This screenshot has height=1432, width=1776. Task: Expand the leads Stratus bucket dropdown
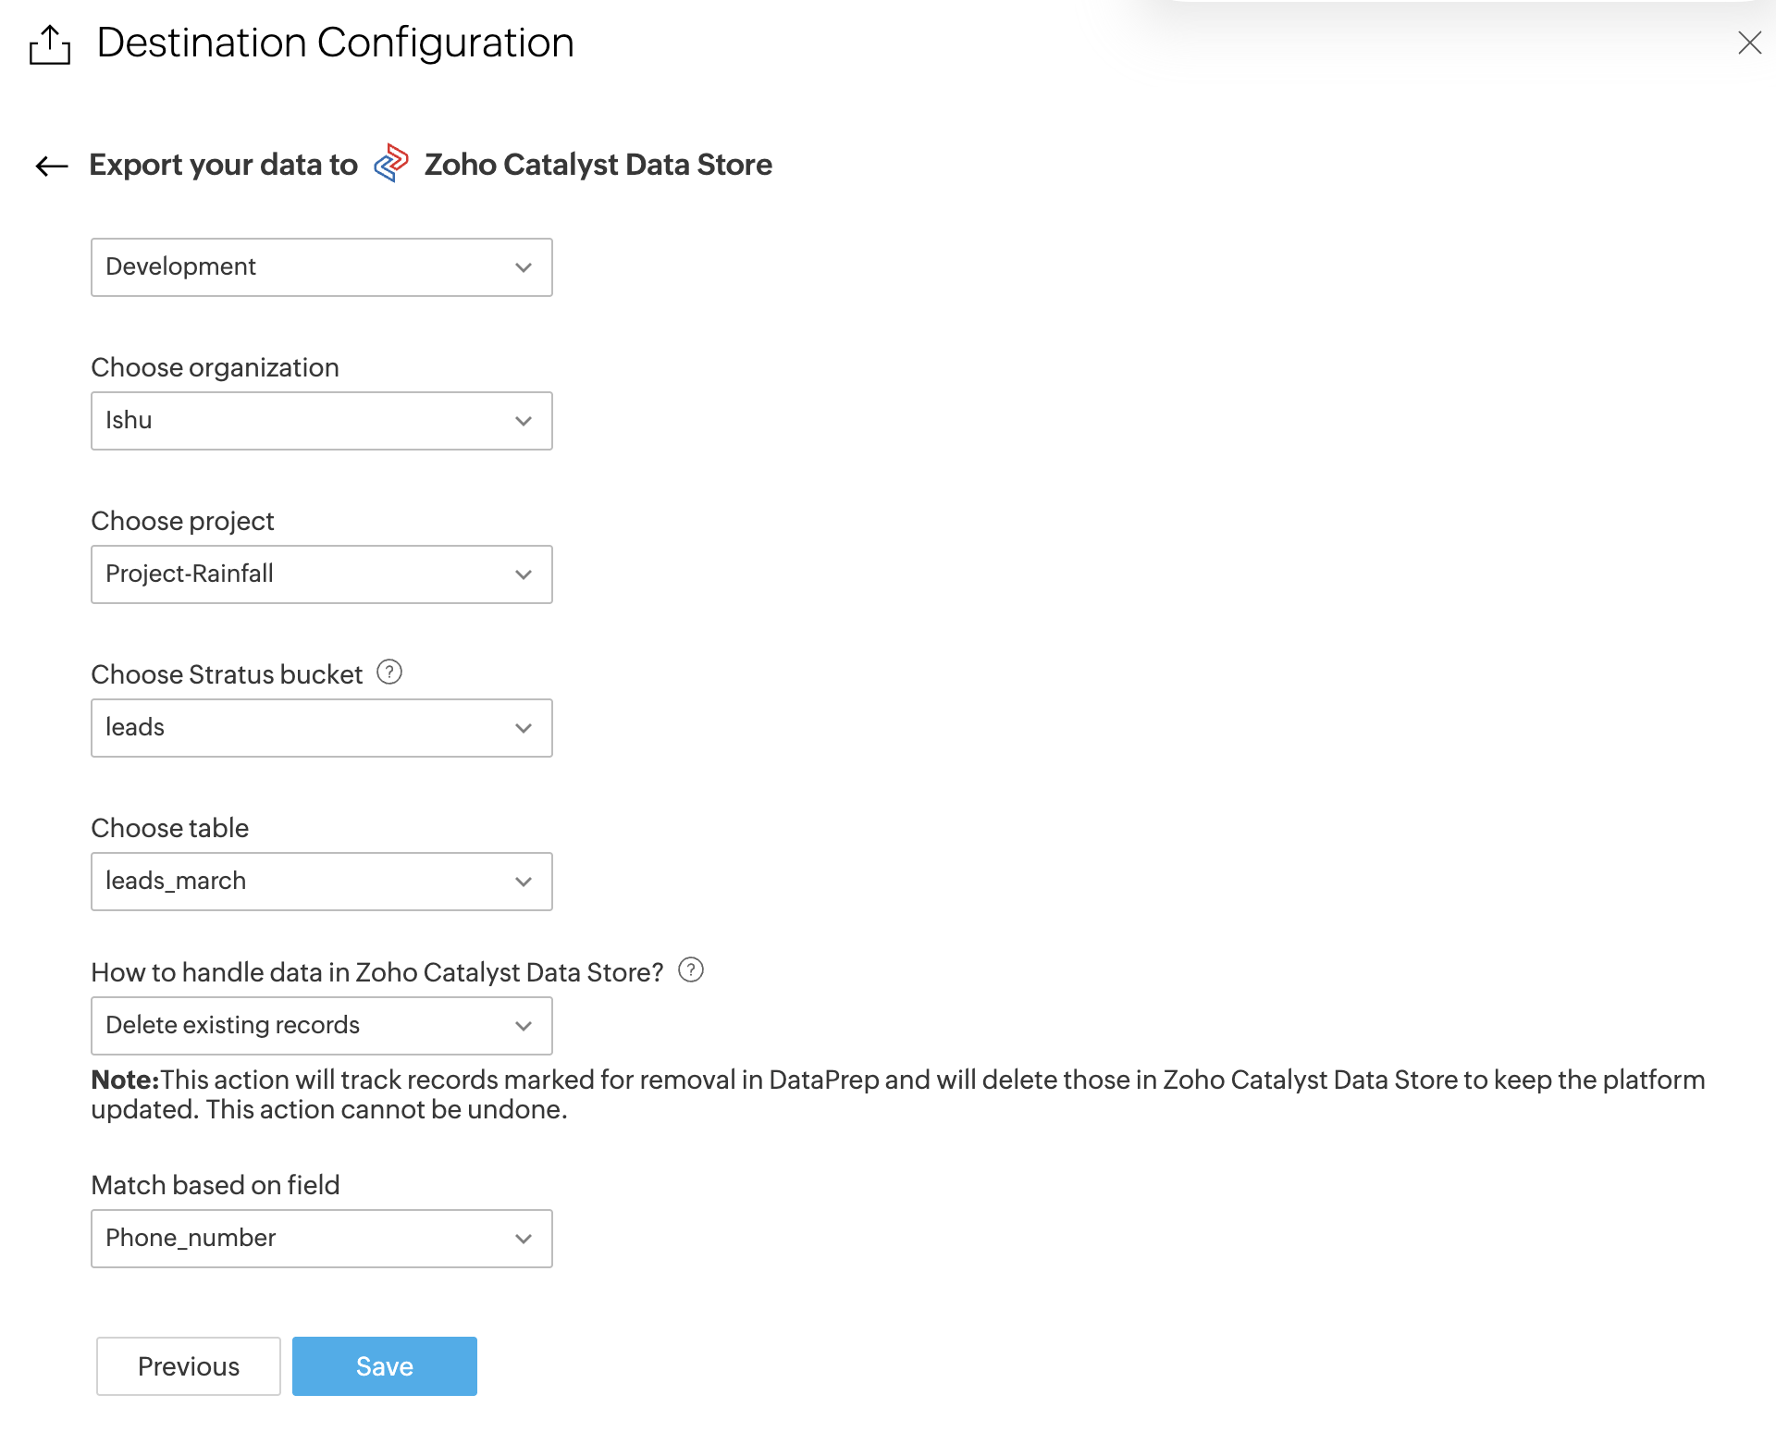click(x=321, y=728)
